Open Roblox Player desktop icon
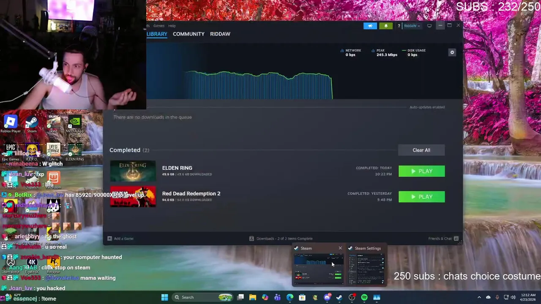The height and width of the screenshot is (304, 541). 11,124
